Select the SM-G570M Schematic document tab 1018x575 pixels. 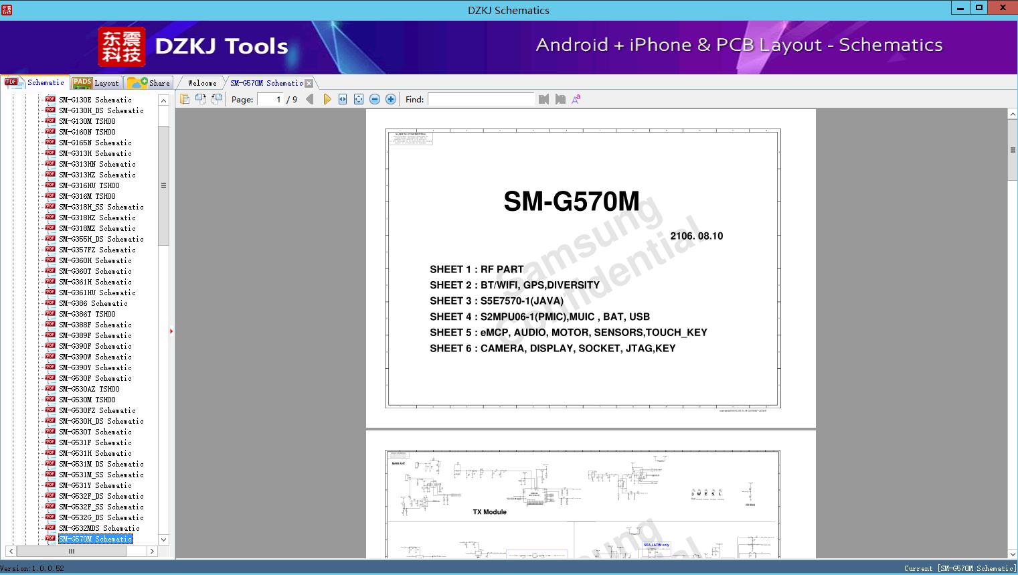pyautogui.click(x=266, y=83)
